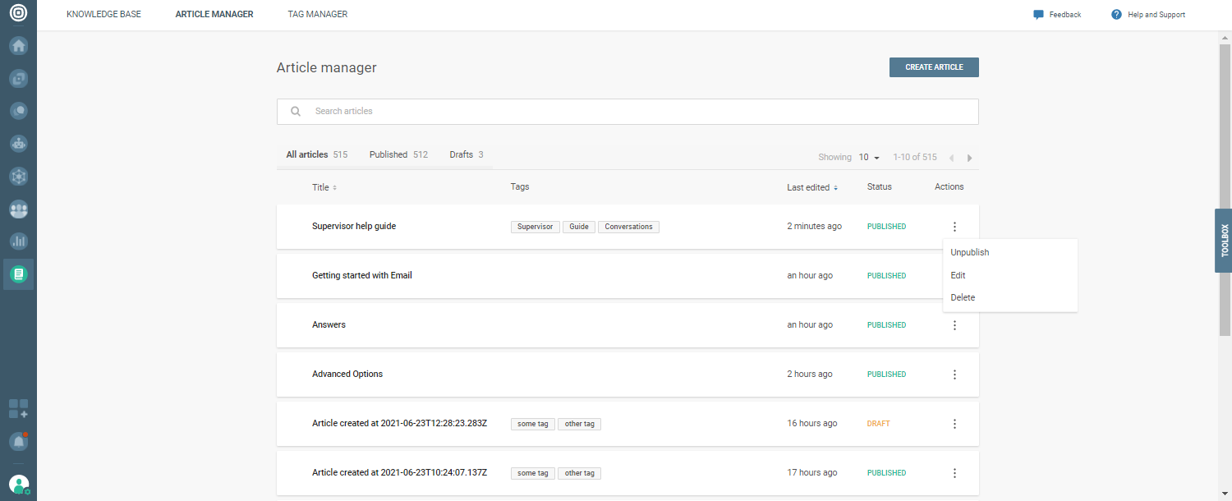
Task: Open the home icon in the sidebar
Action: pos(18,46)
